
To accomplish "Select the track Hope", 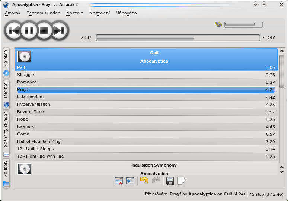I will coord(146,119).
